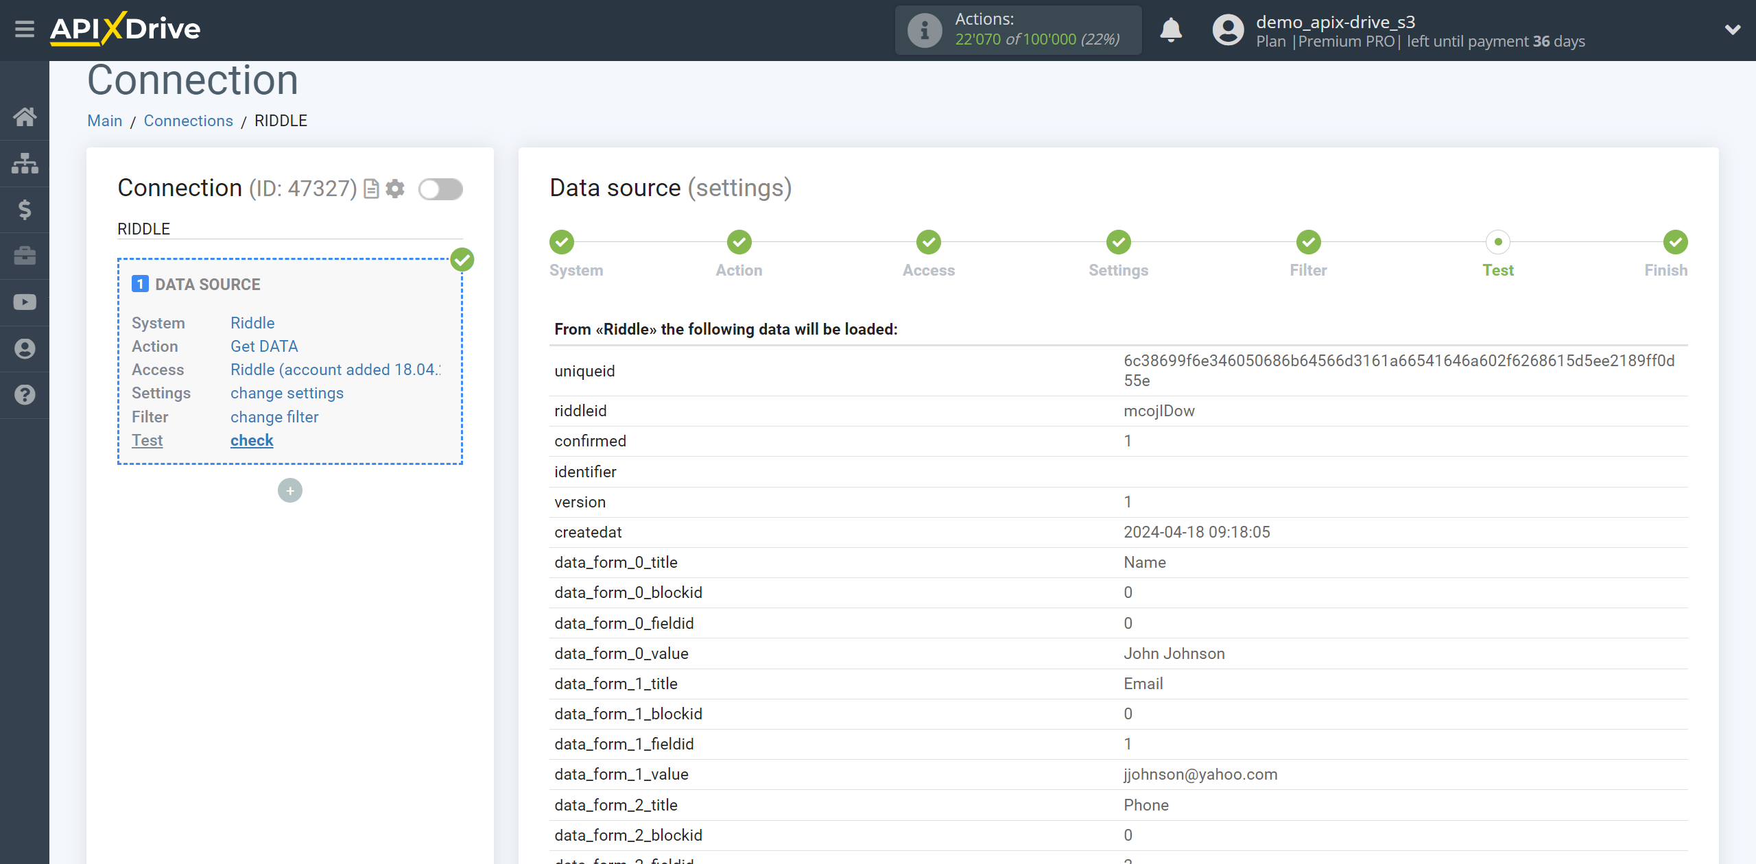
Task: Click the add new block plus button
Action: pyautogui.click(x=290, y=490)
